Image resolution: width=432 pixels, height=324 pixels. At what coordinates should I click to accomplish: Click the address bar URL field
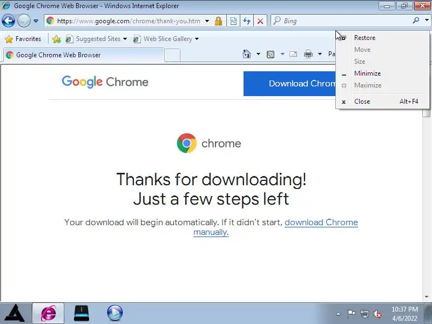point(129,21)
